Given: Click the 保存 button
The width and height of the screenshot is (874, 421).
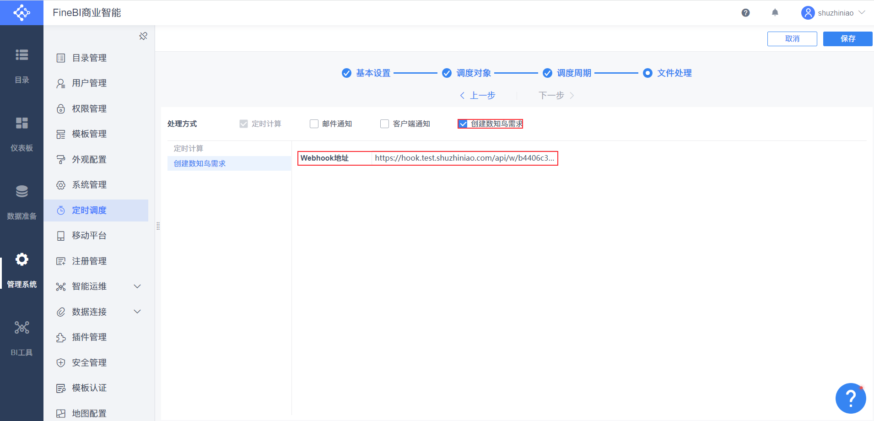Looking at the screenshot, I should click(847, 39).
